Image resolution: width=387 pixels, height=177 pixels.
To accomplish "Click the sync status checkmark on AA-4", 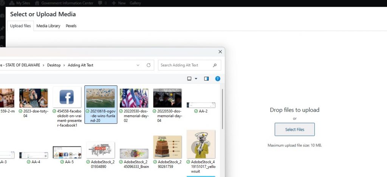I will pyautogui.click(x=29, y=162).
